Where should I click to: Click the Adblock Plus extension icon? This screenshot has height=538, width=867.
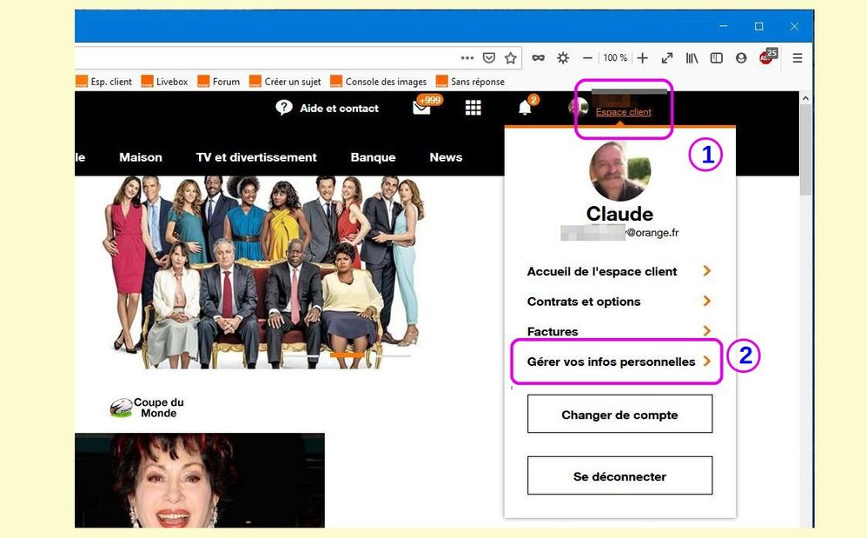[x=765, y=58]
